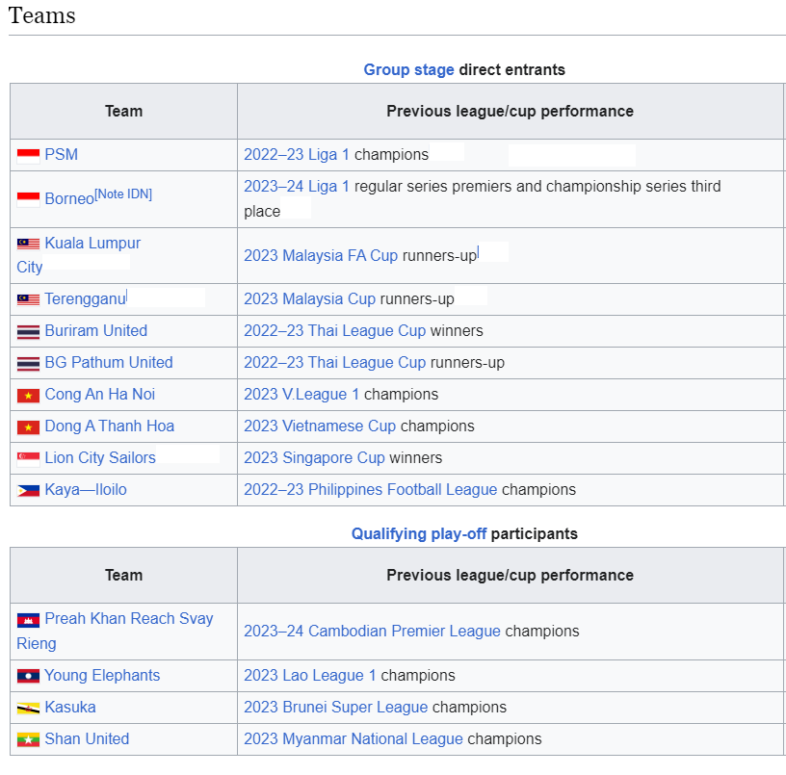The height and width of the screenshot is (775, 786).
Task: Open the 2023 Vietnamese Cup link
Action: coord(320,426)
